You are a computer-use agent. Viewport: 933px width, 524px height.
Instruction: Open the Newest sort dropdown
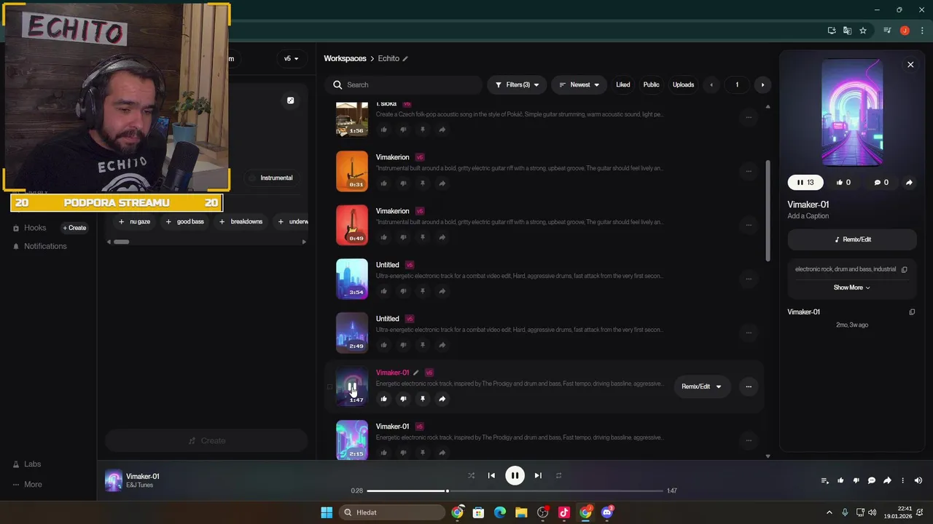pos(579,84)
